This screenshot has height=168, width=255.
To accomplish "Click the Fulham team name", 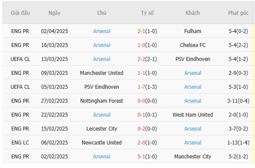I will pos(193,31).
